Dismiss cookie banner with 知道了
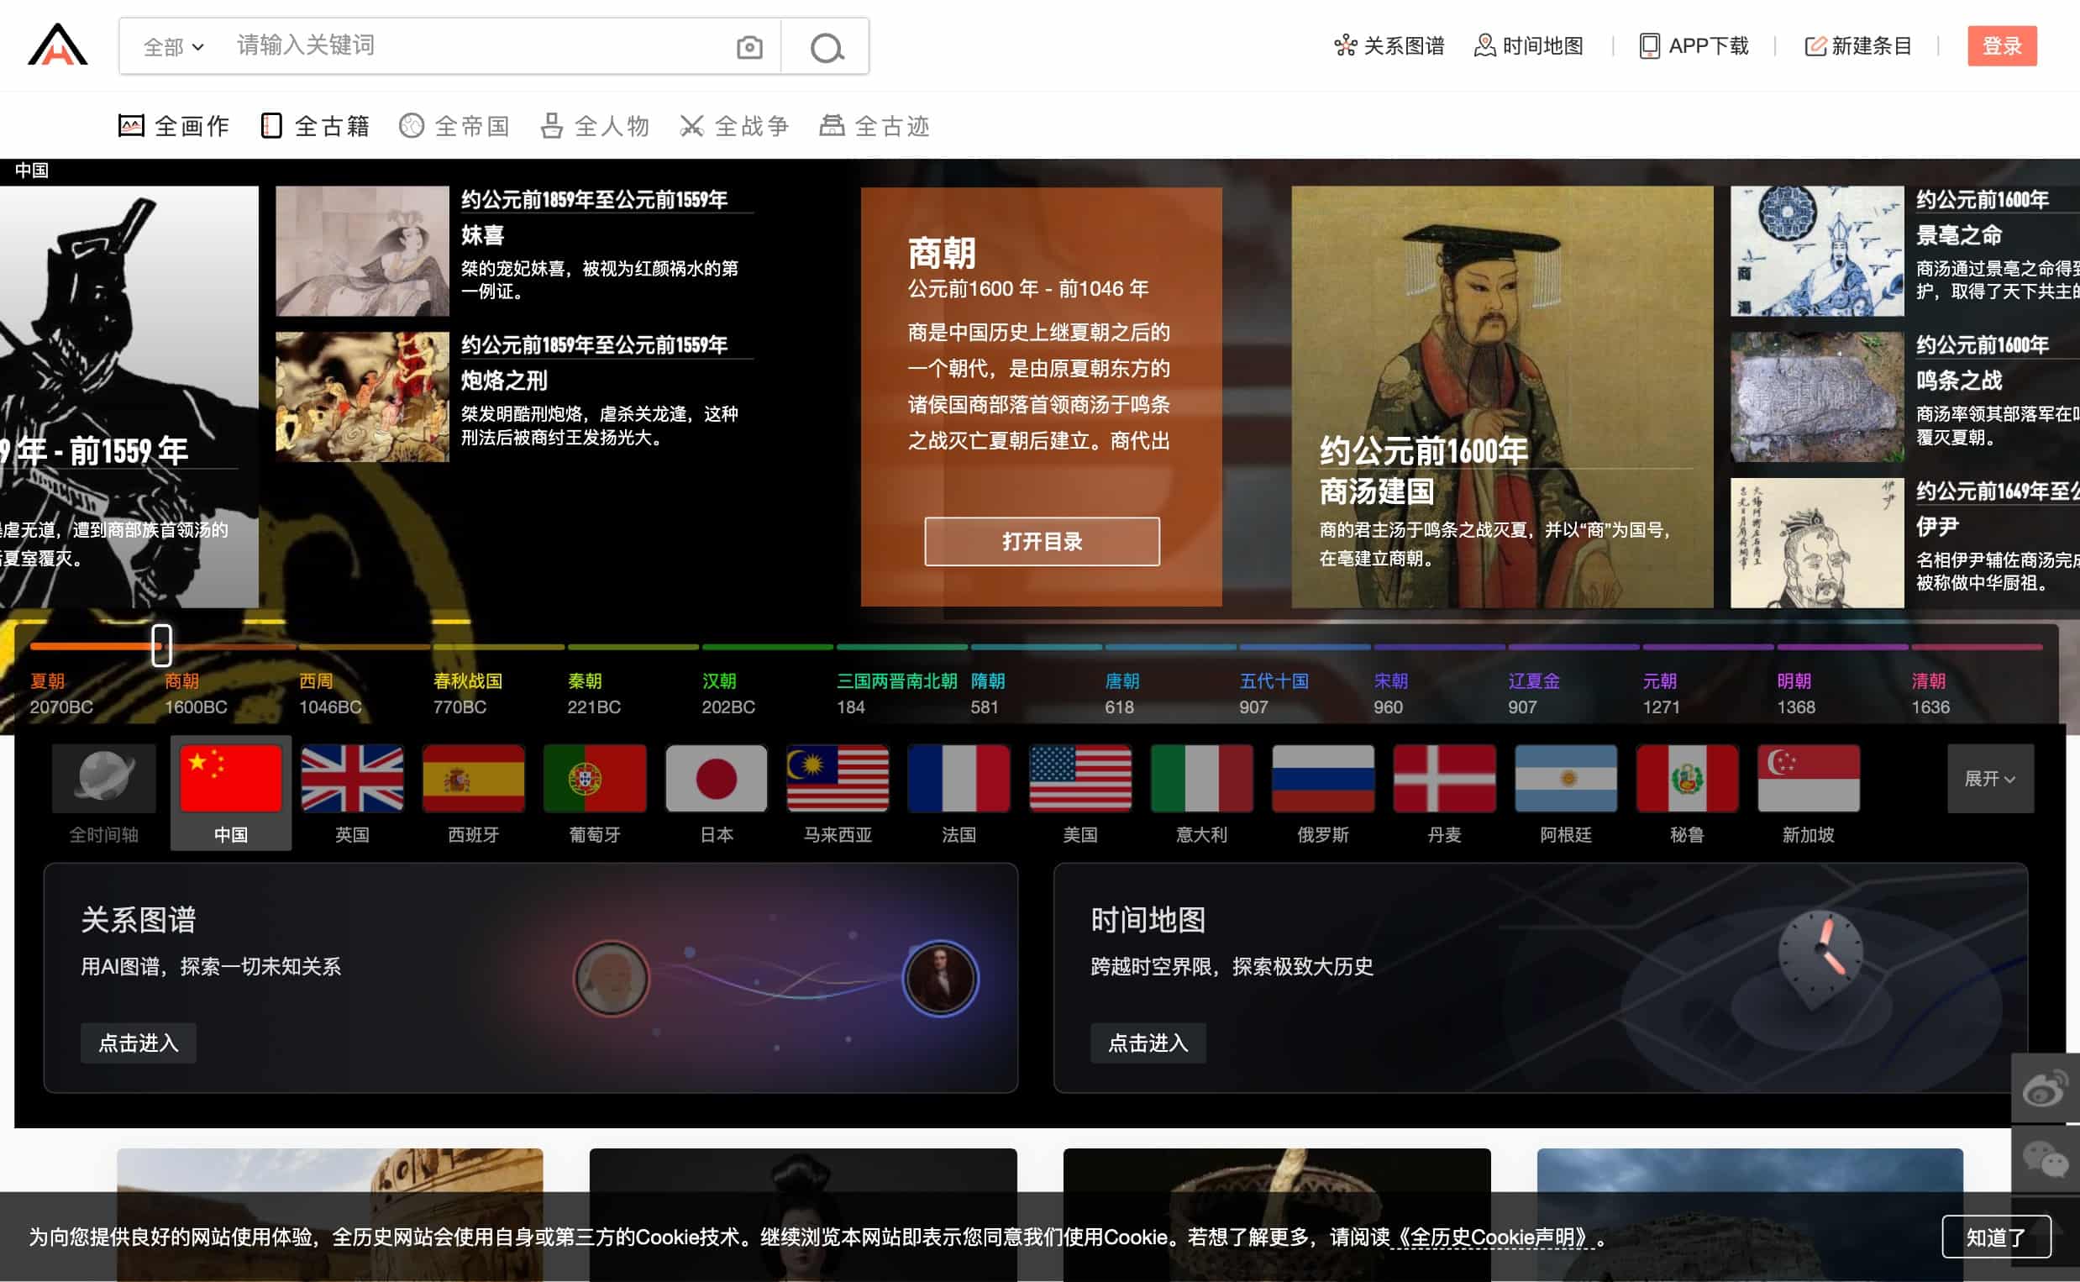Screen dimensions: 2080x1282 [1995, 1237]
